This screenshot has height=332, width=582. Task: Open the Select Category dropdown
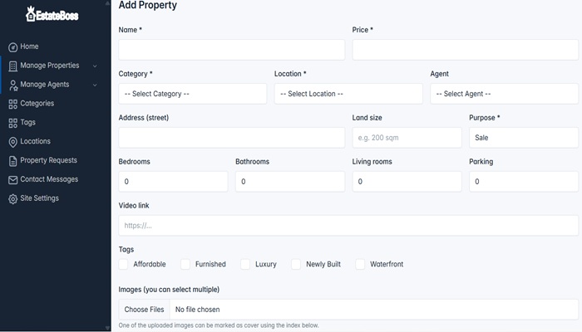(x=193, y=94)
